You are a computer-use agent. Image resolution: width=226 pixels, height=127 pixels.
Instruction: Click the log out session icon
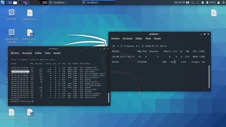coord(224,2)
